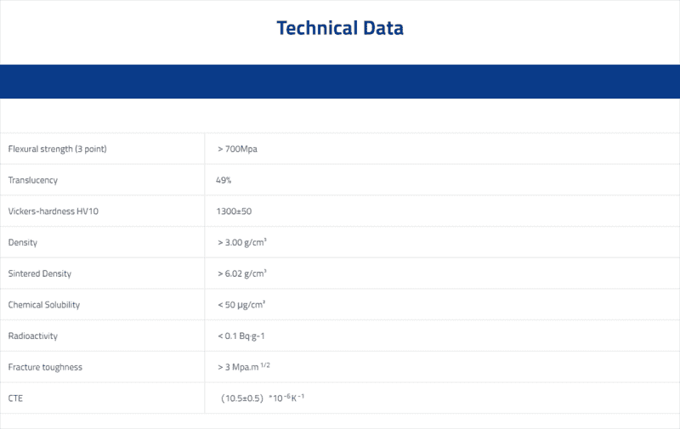Click the < 50 µg/cm² value
The image size is (680, 429).
tap(241, 305)
